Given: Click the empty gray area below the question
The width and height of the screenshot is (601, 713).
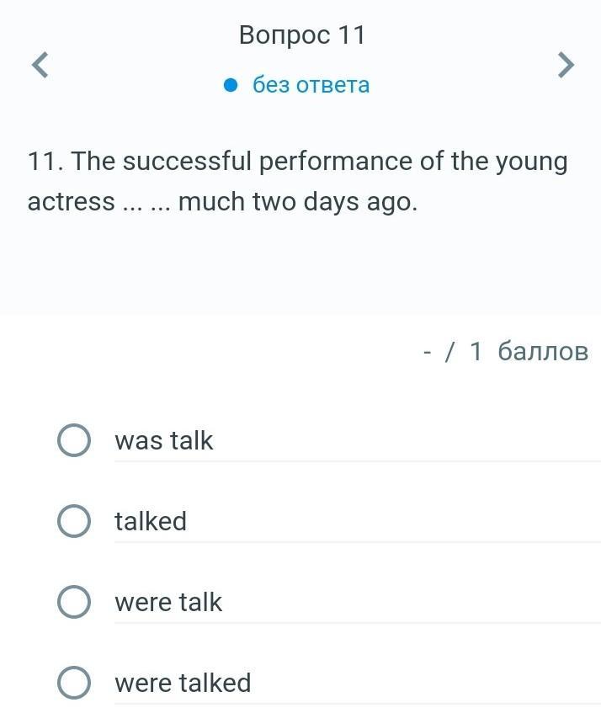Looking at the screenshot, I should point(300,269).
